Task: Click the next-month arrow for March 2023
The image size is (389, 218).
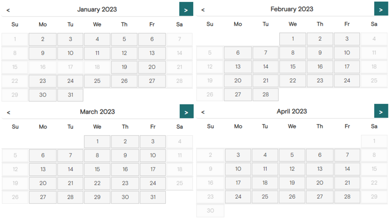Action: click(187, 111)
